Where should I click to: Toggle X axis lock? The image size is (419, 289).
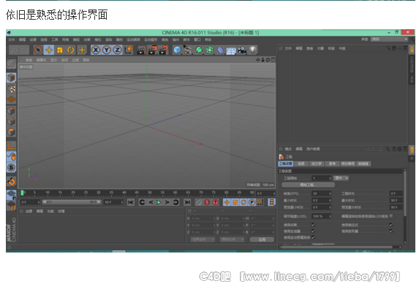(96, 50)
